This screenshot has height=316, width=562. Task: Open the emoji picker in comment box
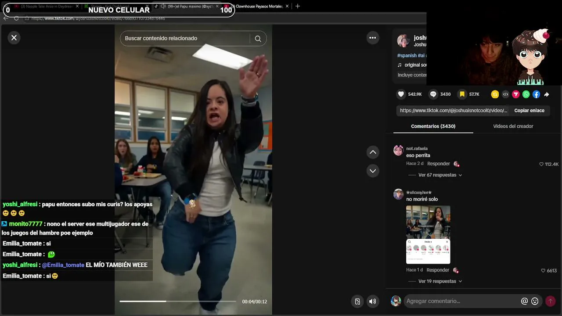(x=535, y=301)
